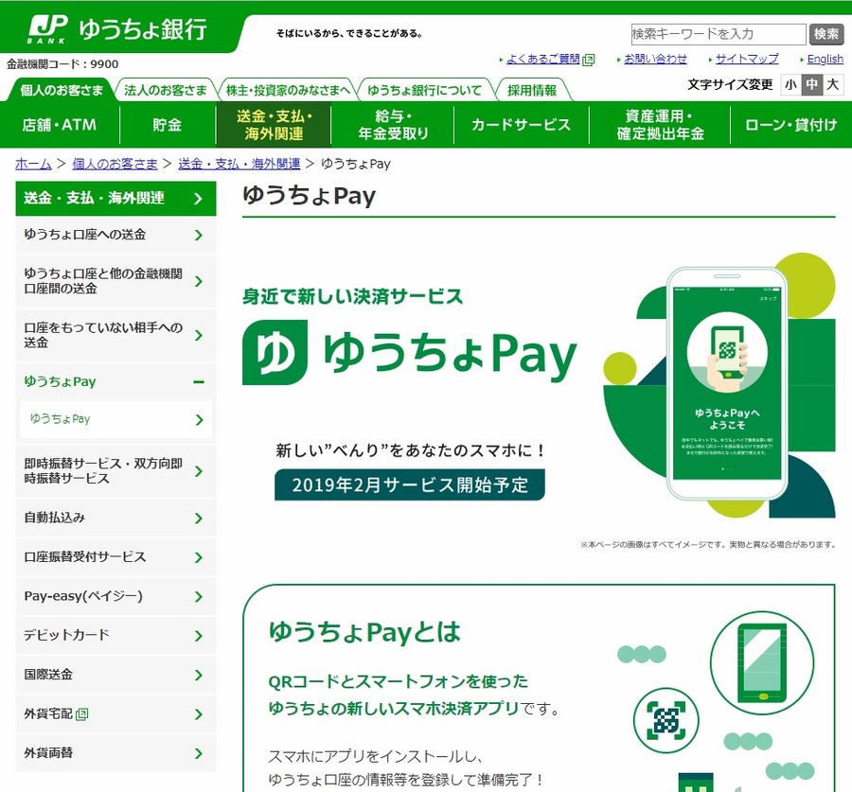Open the ゆうちょPay sub-item in sidebar
Screen dimensions: 852x792
click(x=115, y=419)
